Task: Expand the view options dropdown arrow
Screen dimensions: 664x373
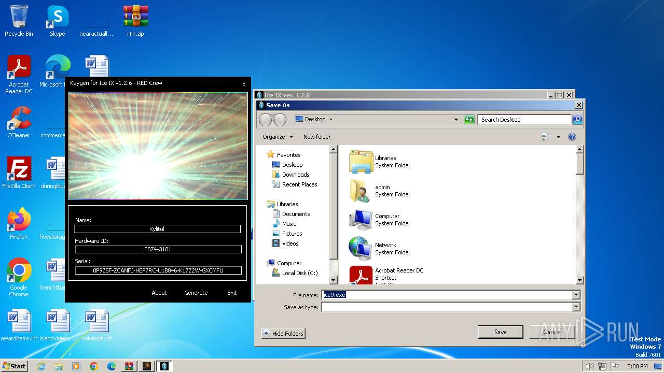Action: pyautogui.click(x=558, y=137)
